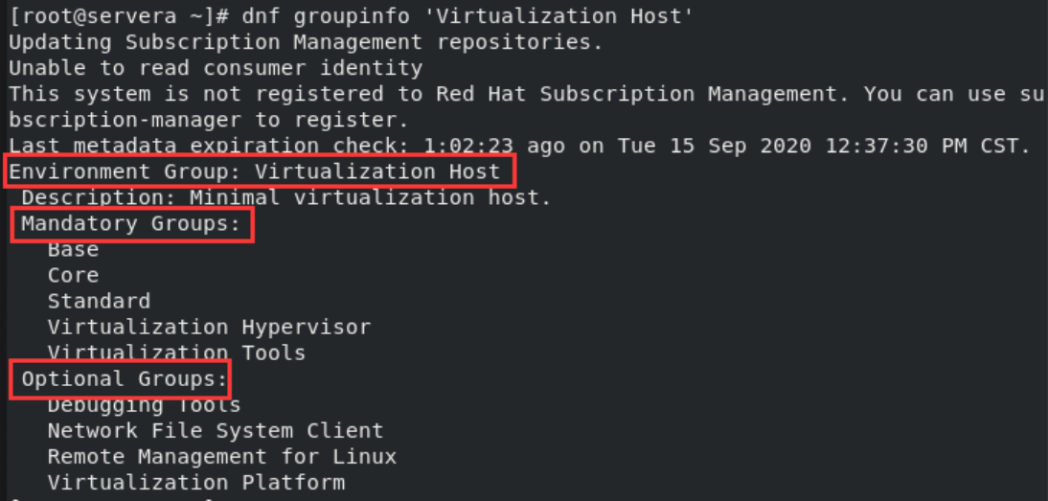This screenshot has width=1048, height=501.
Task: Click 'Unable to read consumer identity' line
Action: 216,68
